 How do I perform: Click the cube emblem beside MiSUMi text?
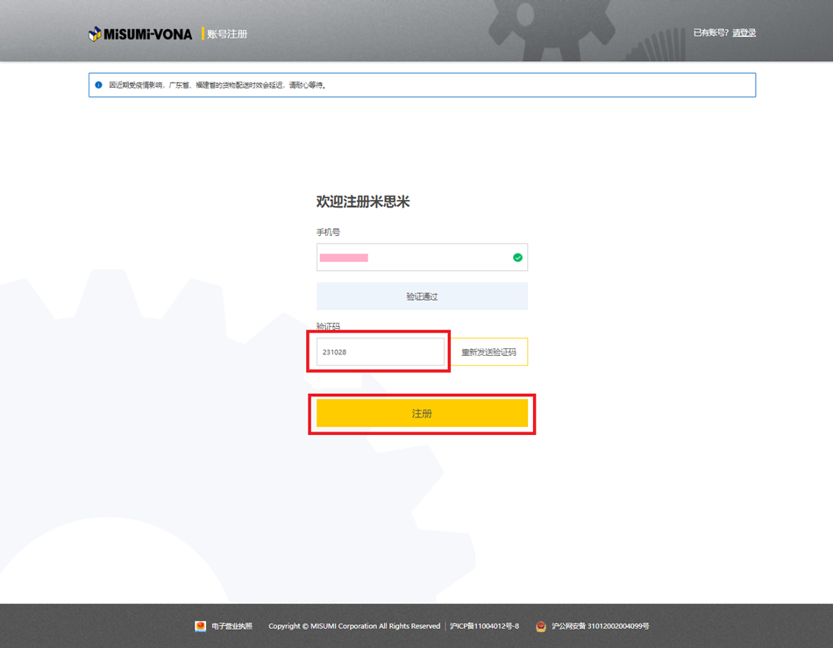point(95,34)
